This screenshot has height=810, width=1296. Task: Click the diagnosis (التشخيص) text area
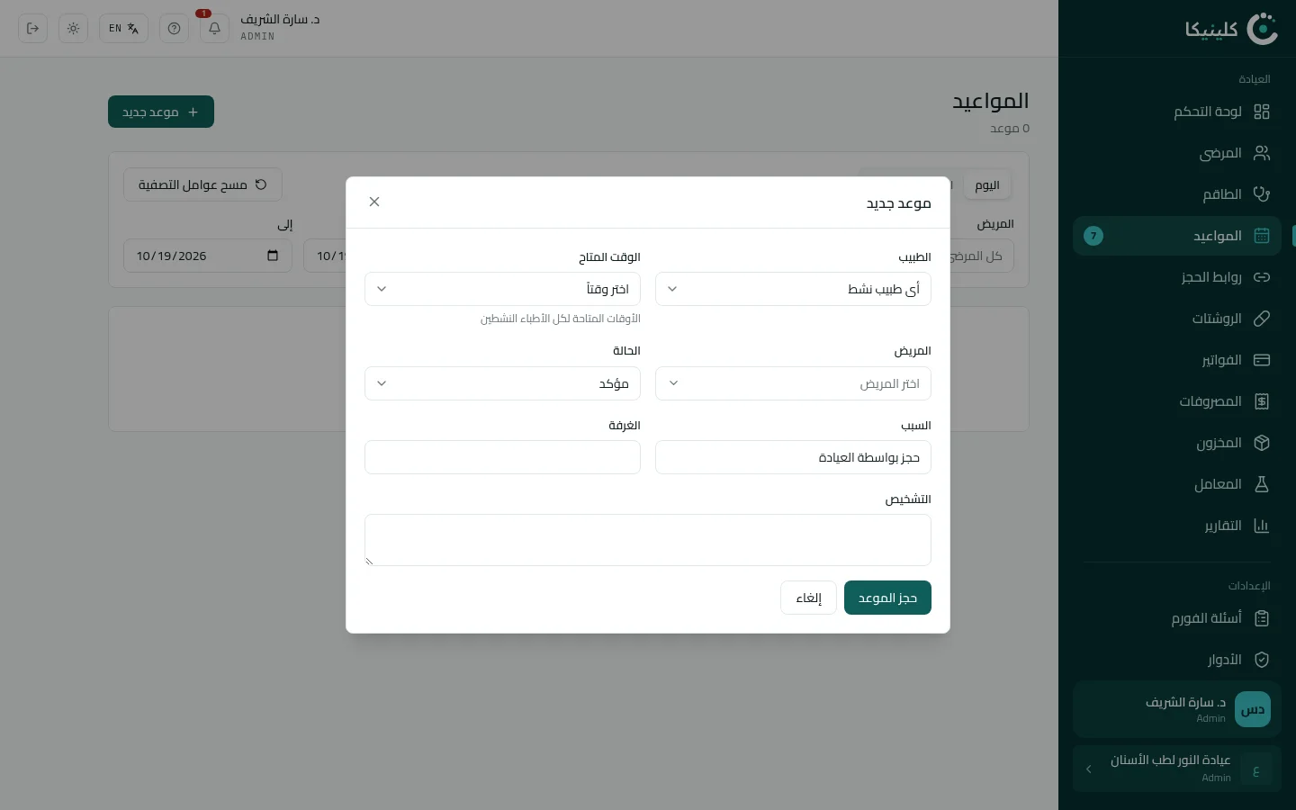click(x=648, y=540)
